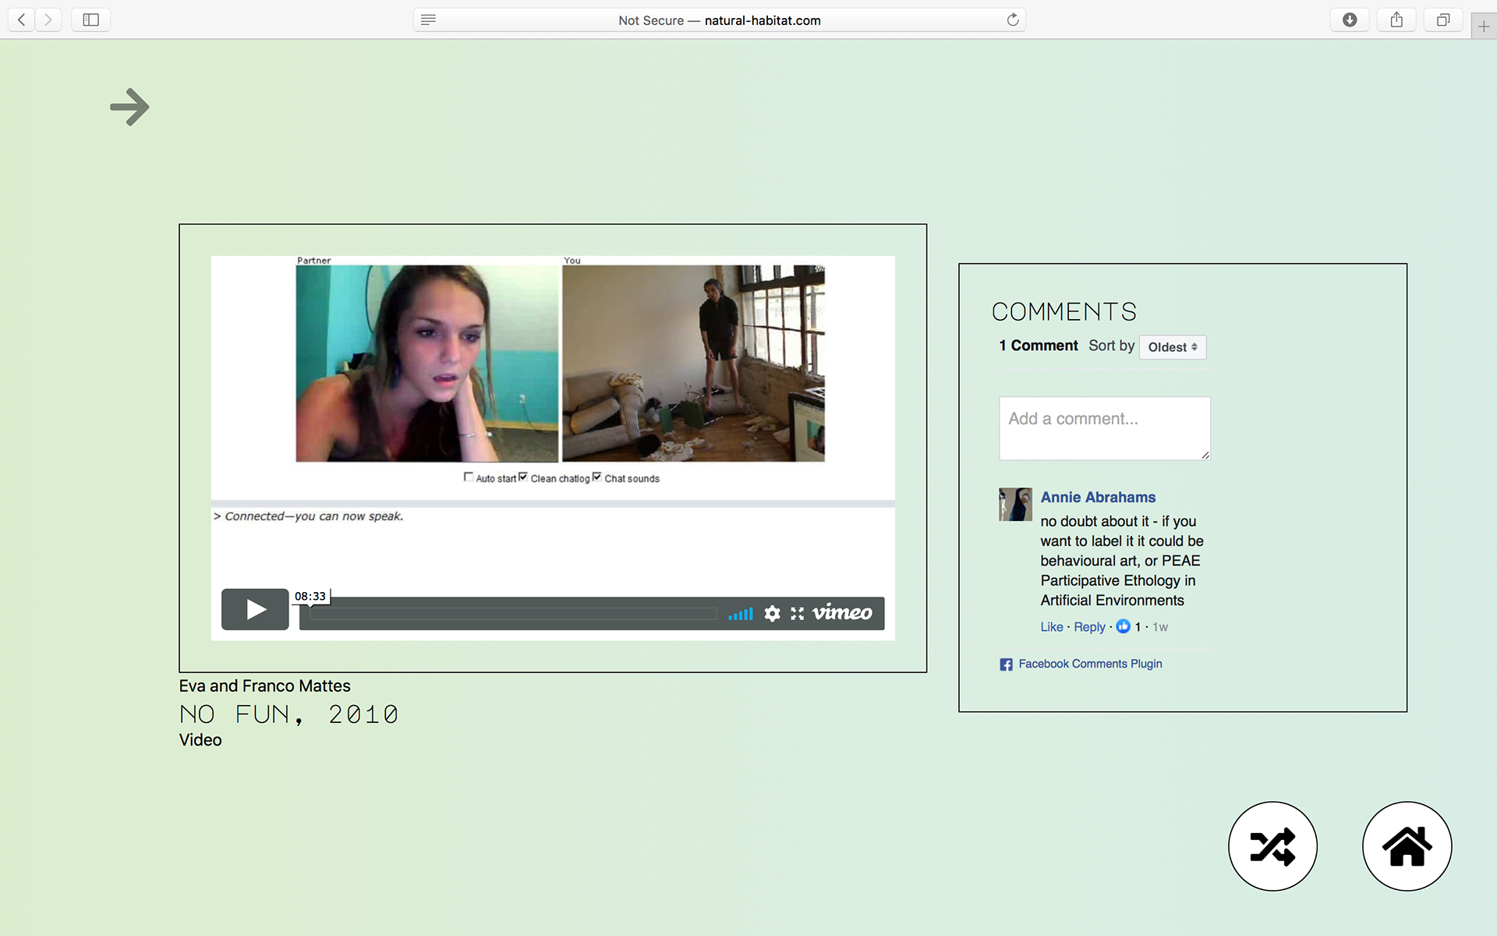The height and width of the screenshot is (936, 1497).
Task: Click the 1w comment timestamp
Action: coord(1160,627)
